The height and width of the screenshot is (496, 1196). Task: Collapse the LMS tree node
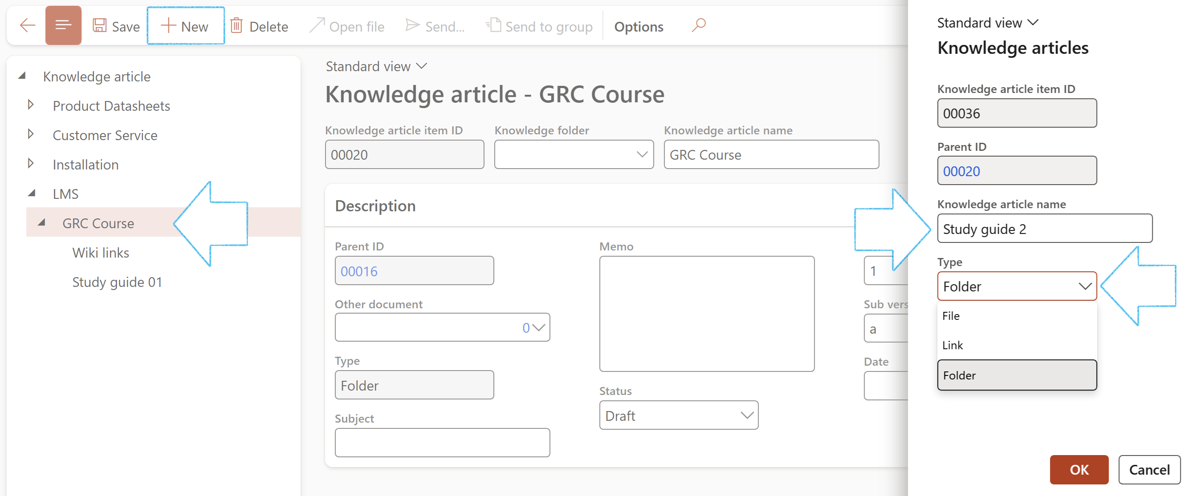point(32,193)
